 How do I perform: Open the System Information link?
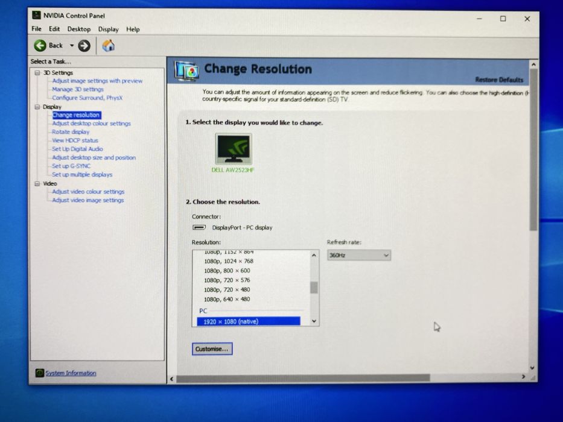pyautogui.click(x=71, y=373)
